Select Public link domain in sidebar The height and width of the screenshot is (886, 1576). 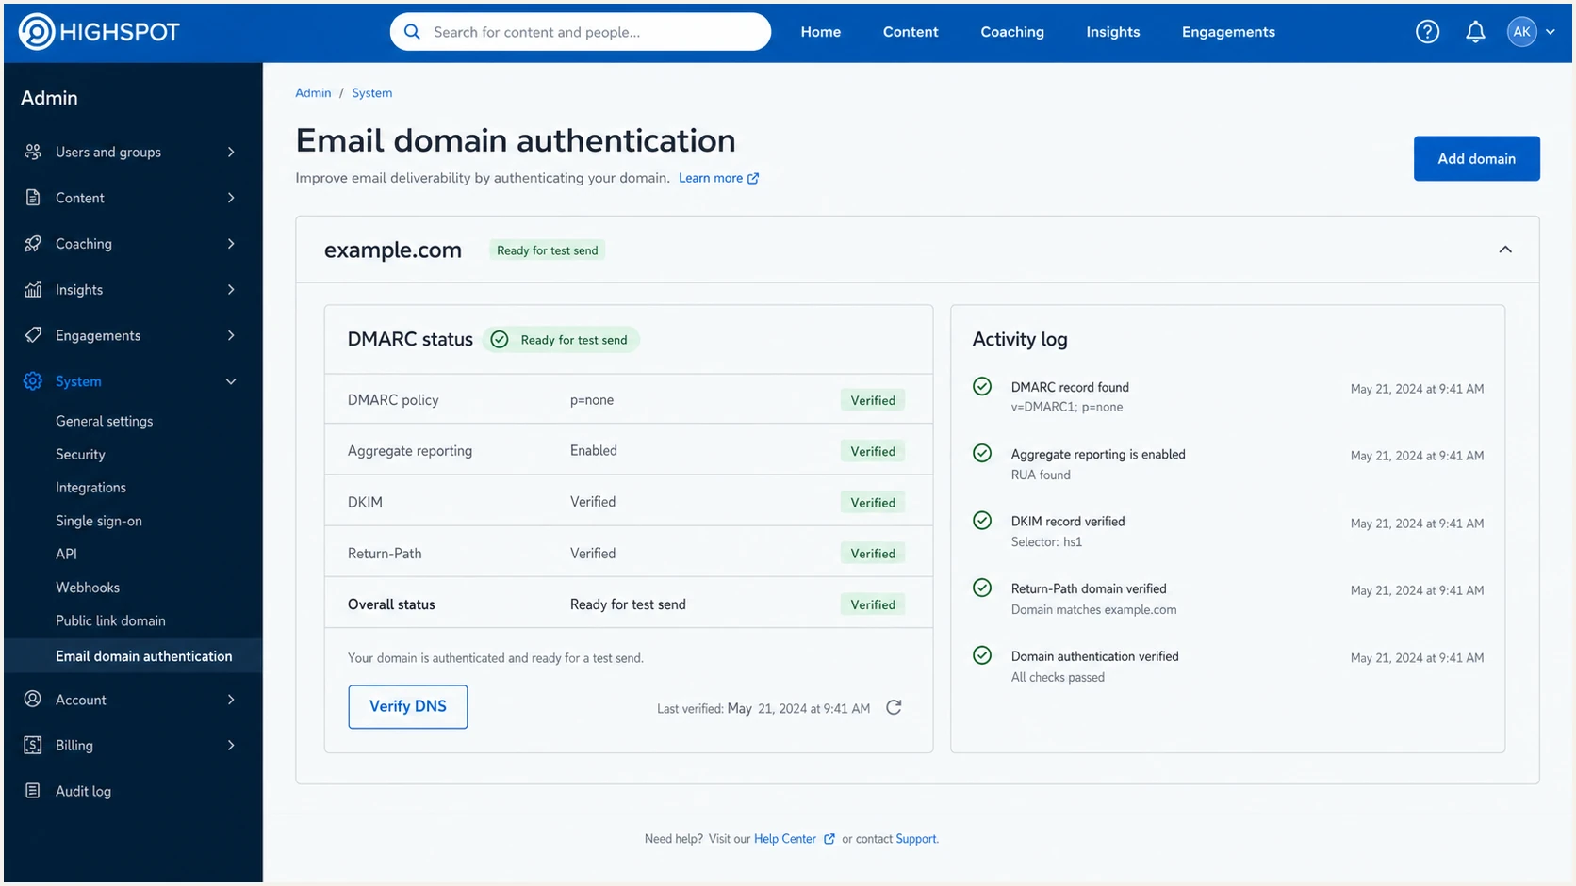[x=110, y=620]
